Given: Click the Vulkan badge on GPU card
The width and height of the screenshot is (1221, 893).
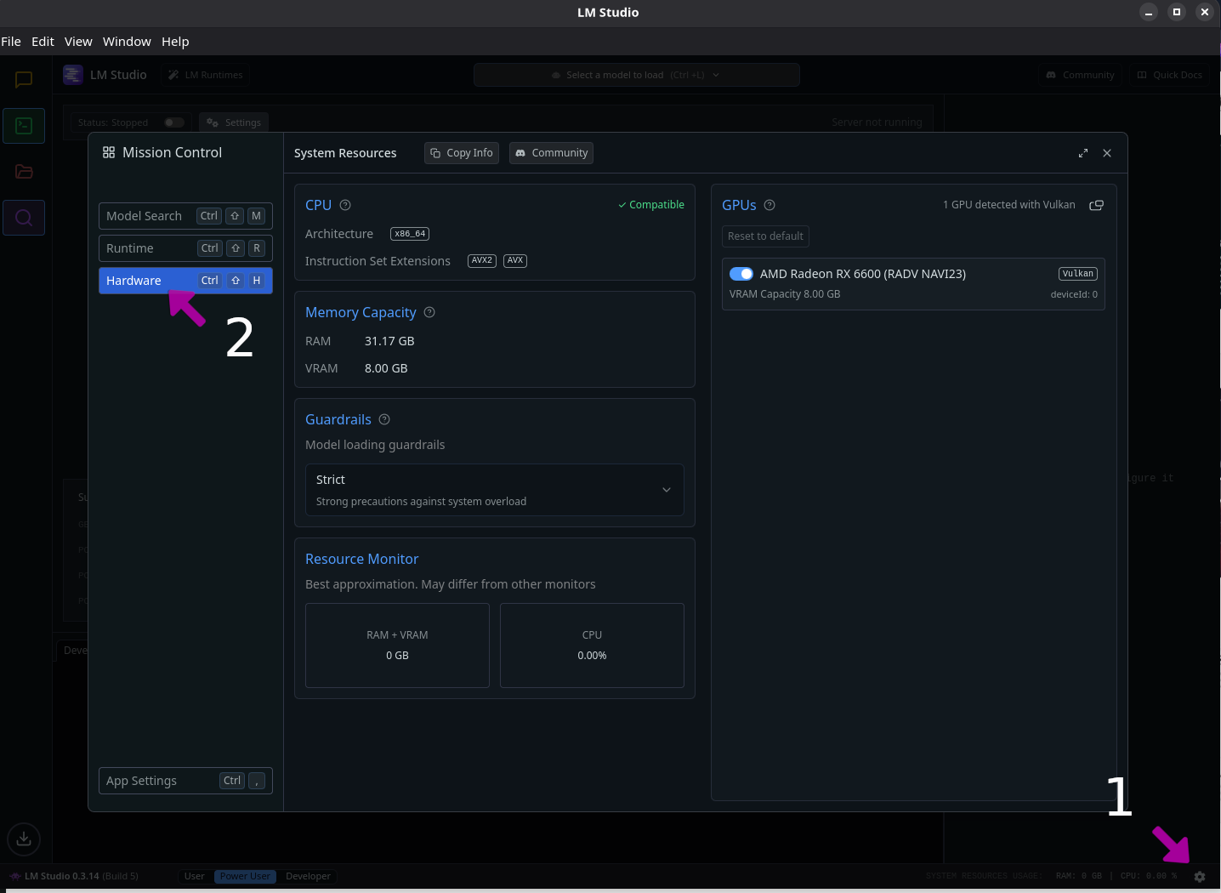Looking at the screenshot, I should tap(1078, 274).
